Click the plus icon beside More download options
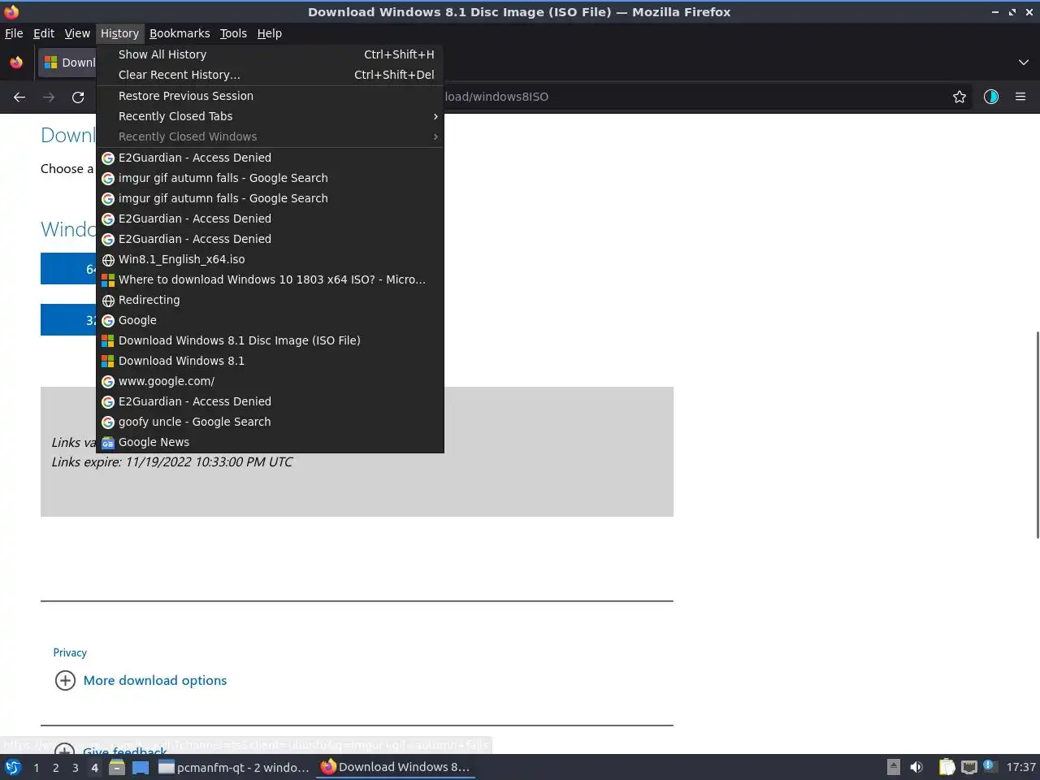Viewport: 1040px width, 780px height. [x=65, y=680]
